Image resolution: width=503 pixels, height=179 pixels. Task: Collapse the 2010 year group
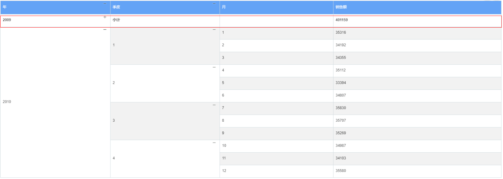click(x=105, y=30)
